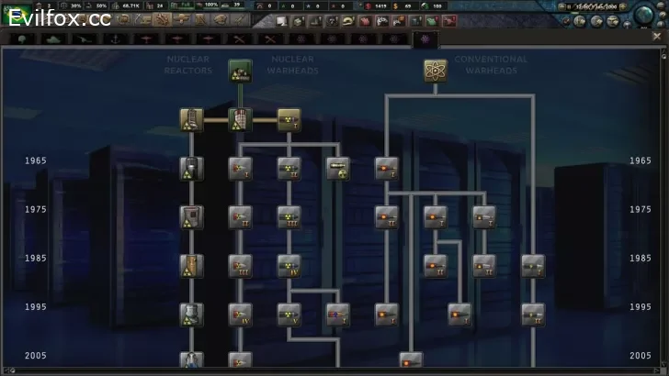669x376 pixels.
Task: Select the highlighted nuclear research tab
Action: pos(425,39)
